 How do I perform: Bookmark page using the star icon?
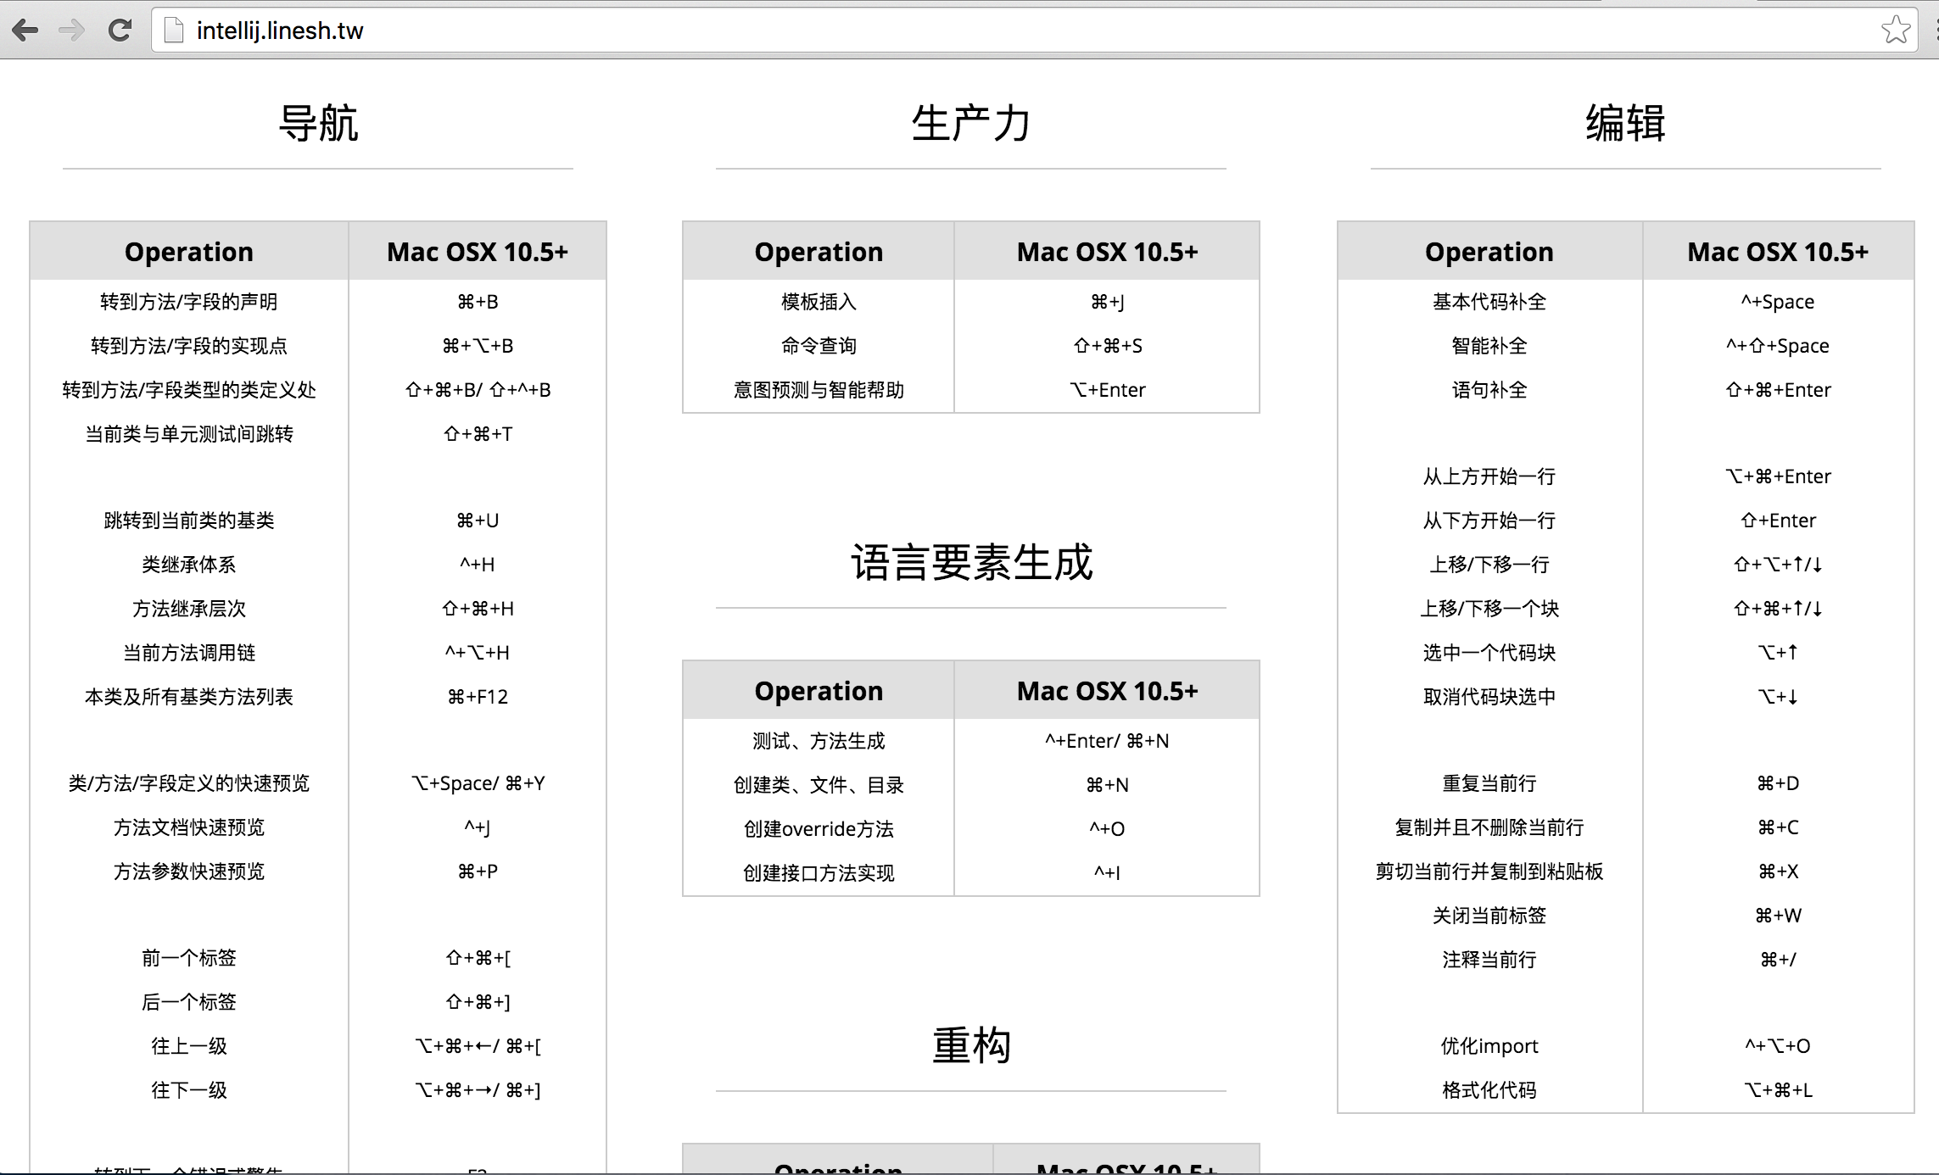tap(1895, 30)
